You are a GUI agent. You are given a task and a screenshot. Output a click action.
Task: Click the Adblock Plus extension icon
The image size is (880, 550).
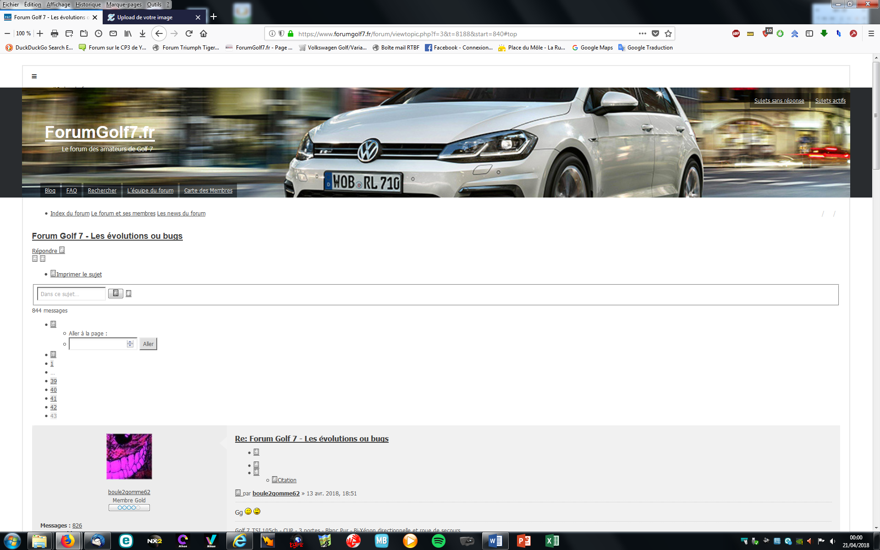[736, 33]
